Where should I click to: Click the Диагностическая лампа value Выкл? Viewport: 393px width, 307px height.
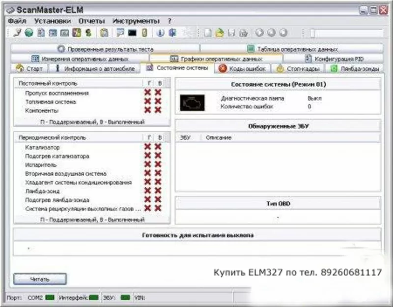point(314,98)
